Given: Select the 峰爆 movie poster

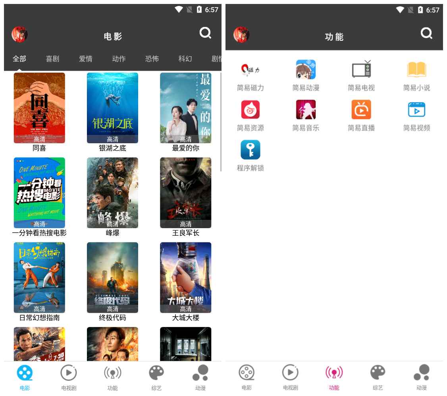Looking at the screenshot, I should (112, 192).
